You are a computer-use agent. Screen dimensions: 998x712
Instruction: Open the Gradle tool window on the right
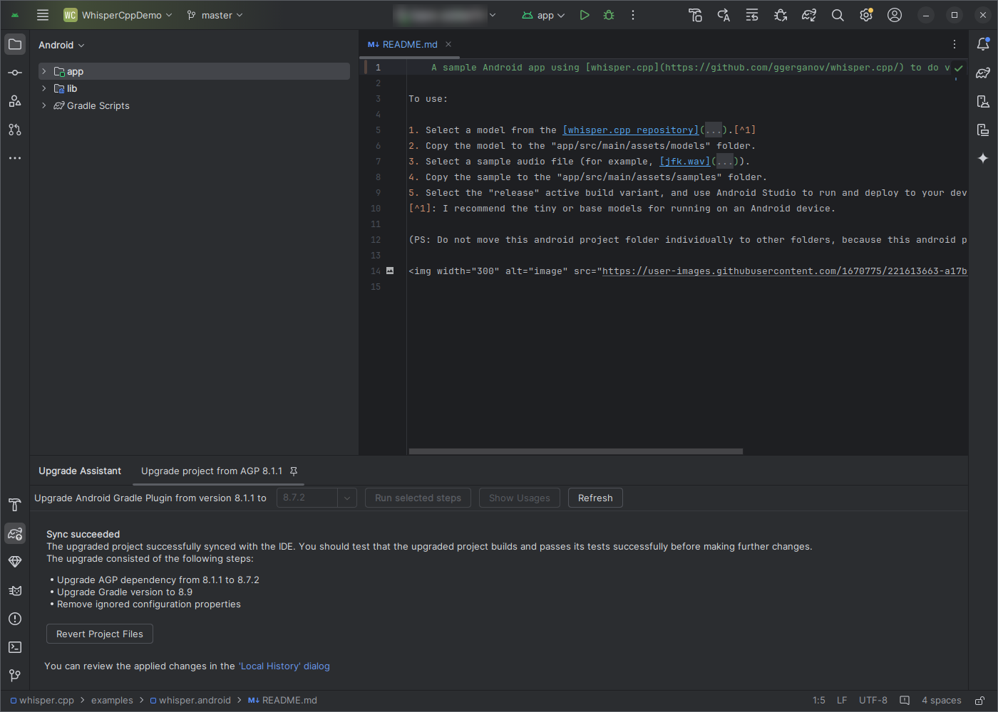(984, 73)
